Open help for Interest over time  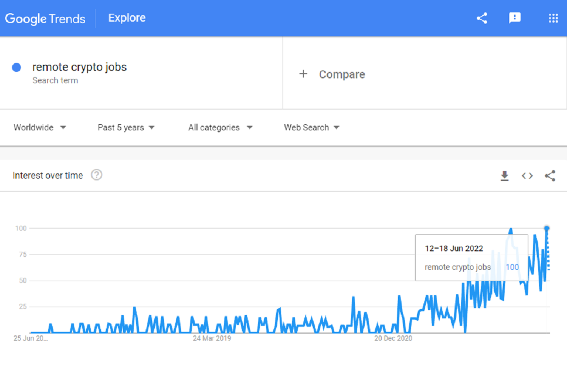pyautogui.click(x=96, y=175)
